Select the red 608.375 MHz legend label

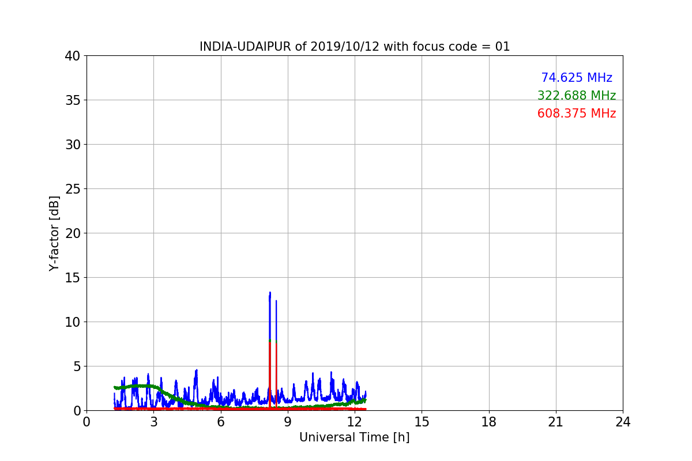click(x=576, y=114)
